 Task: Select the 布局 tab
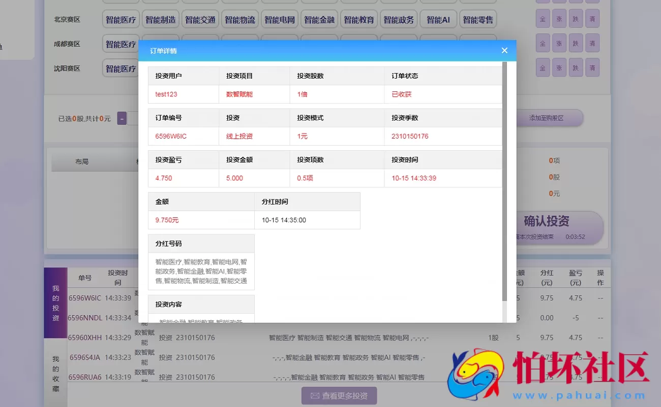click(82, 161)
